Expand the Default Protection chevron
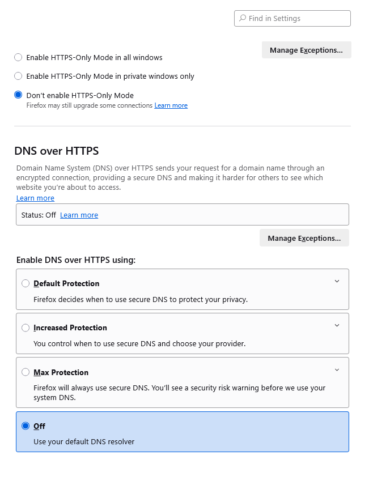Viewport: 369px width, 489px height. [x=337, y=281]
